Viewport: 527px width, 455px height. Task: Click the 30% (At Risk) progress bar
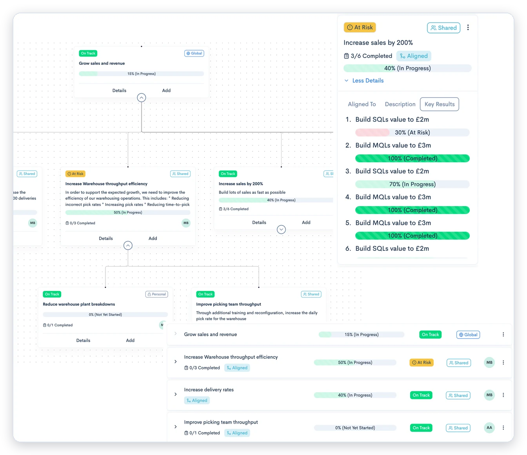412,133
